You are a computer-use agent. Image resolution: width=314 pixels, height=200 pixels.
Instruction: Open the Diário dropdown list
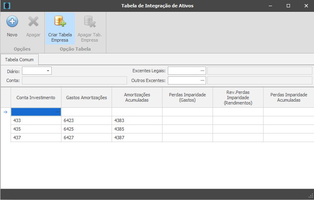tap(48, 71)
